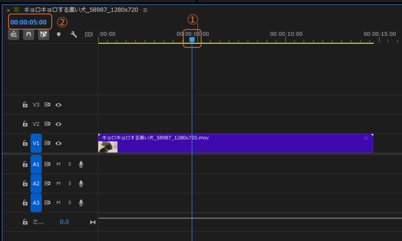
Task: Select the キョロキョロする黒い犬 sequence tab
Action: tap(80, 10)
